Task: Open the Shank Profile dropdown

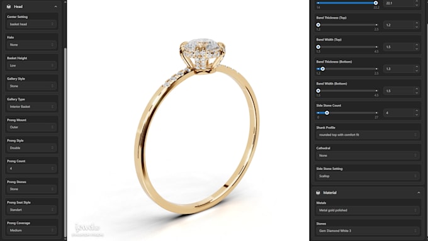Action: pos(368,135)
